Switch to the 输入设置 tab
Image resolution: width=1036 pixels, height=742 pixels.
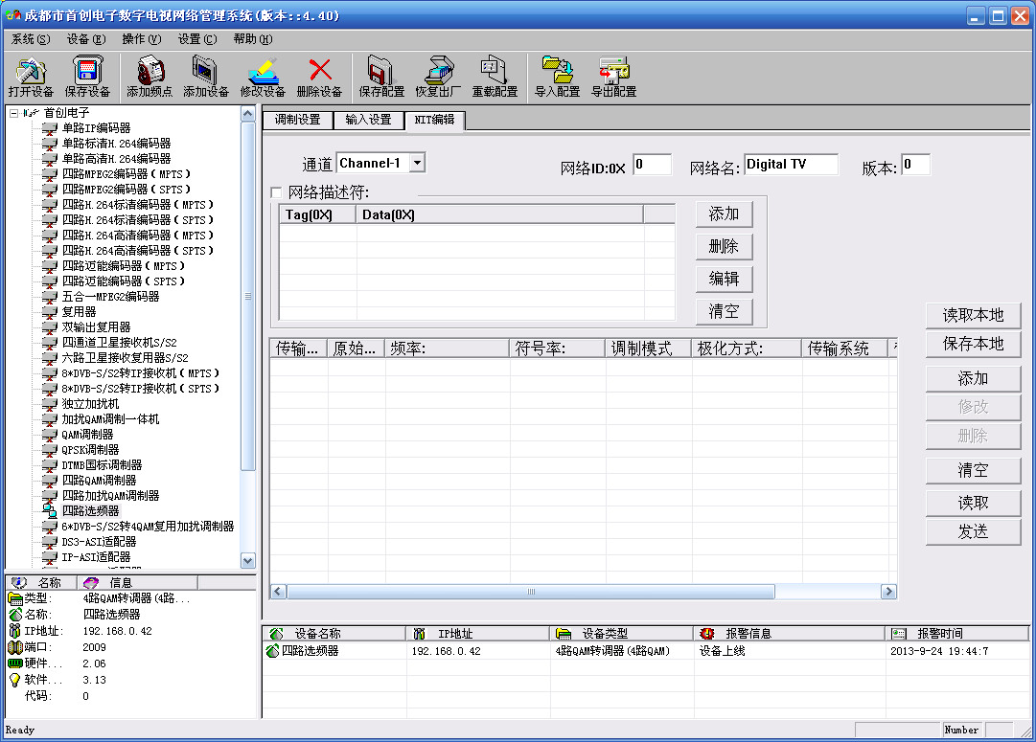point(368,120)
